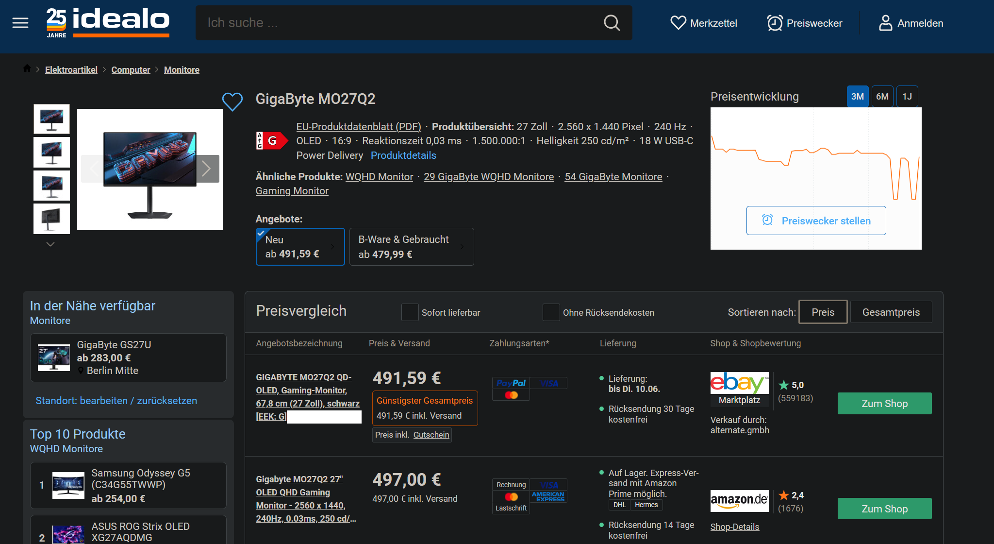994x544 pixels.
Task: Open Neu offers via its chevron
Action: click(x=333, y=246)
